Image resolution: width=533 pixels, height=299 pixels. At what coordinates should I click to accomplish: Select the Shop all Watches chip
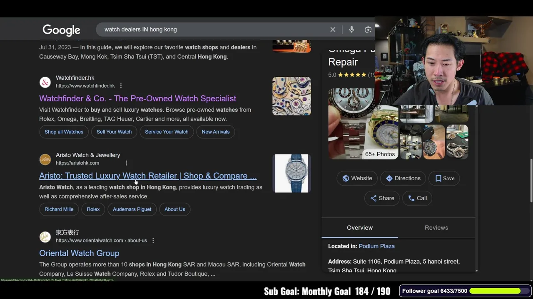(x=64, y=132)
